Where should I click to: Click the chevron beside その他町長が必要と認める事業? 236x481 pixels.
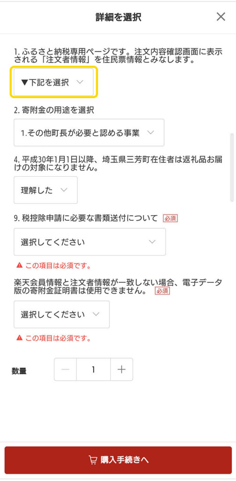(x=151, y=132)
